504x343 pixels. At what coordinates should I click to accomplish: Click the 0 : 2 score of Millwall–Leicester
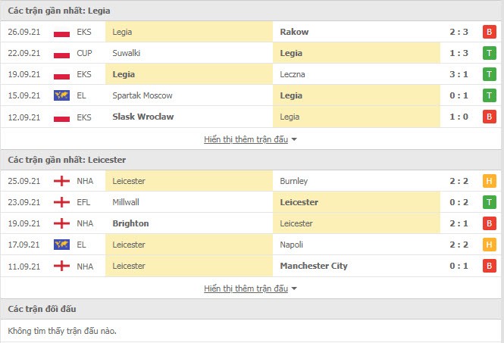pyautogui.click(x=458, y=203)
